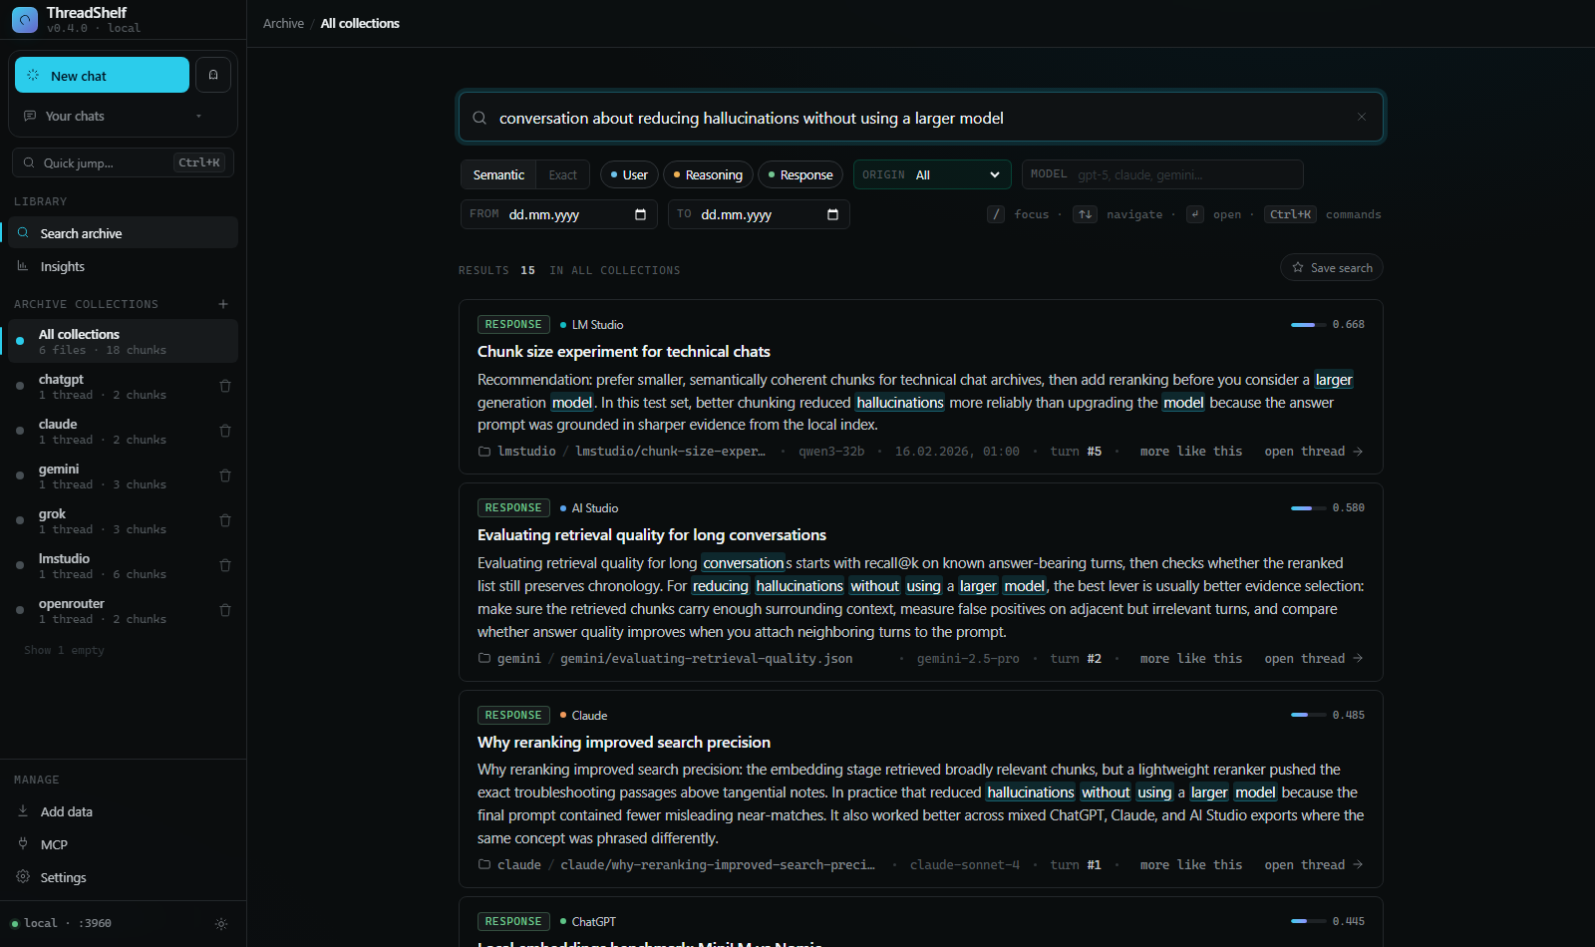This screenshot has height=947, width=1595.
Task: Open thread for Chunk size experiment result
Action: click(1314, 452)
